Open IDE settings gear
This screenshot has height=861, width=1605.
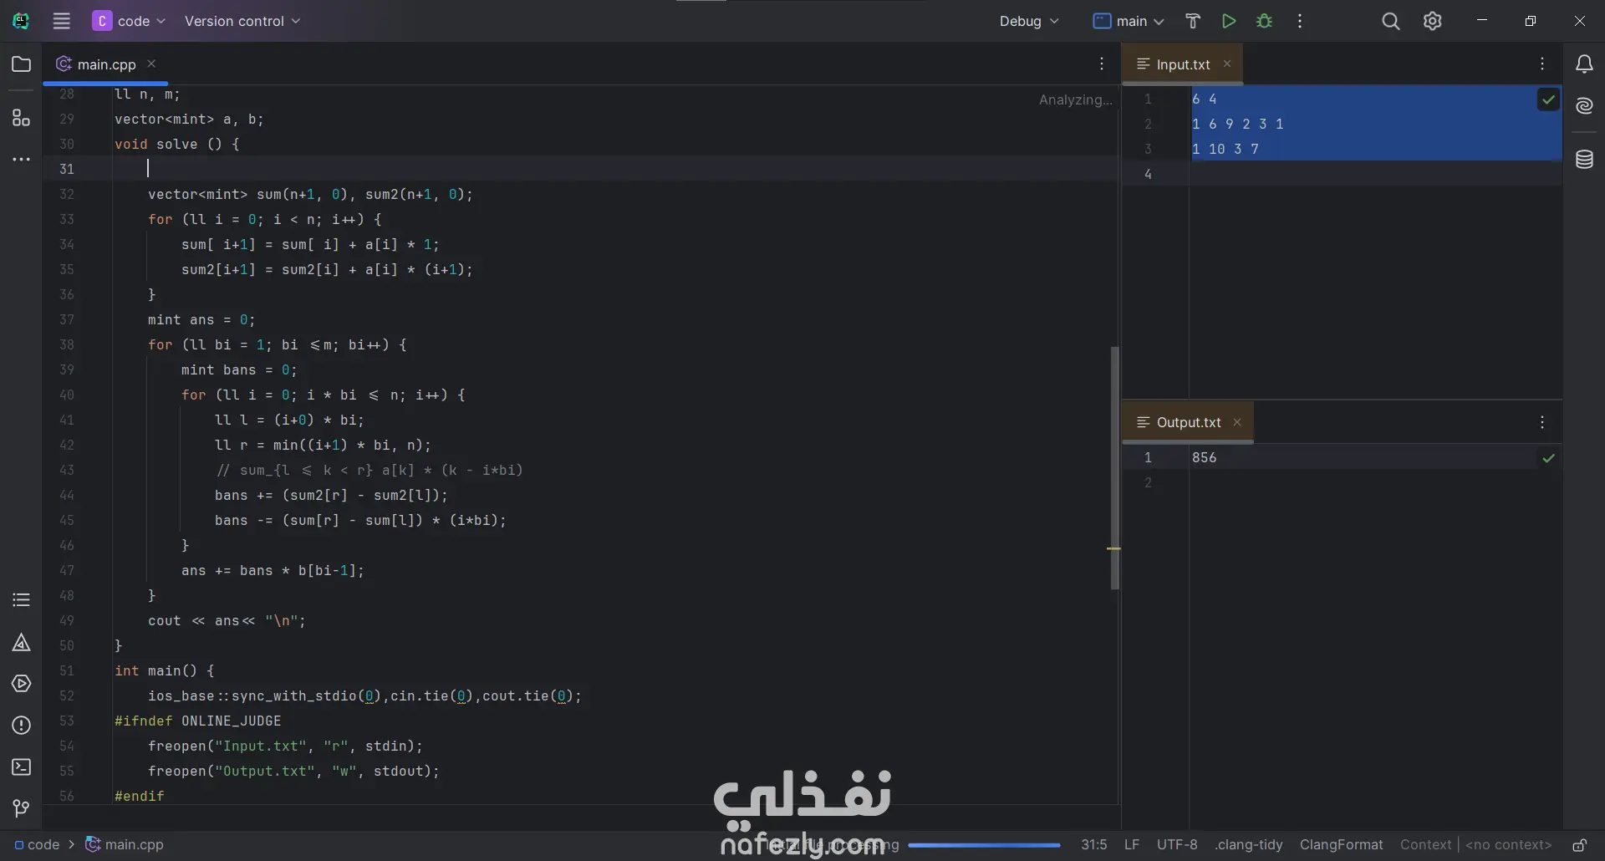[x=1433, y=21]
